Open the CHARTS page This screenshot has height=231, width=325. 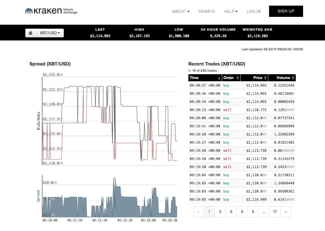[207, 12]
